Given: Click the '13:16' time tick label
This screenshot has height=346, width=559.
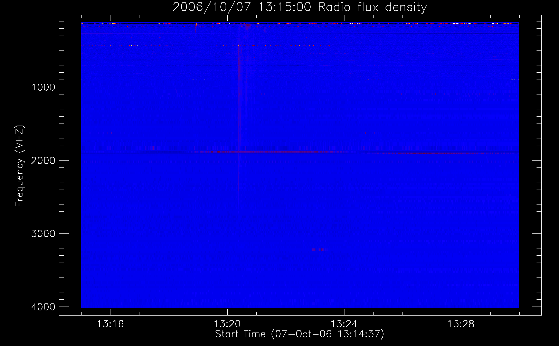Looking at the screenshot, I should coord(111,324).
